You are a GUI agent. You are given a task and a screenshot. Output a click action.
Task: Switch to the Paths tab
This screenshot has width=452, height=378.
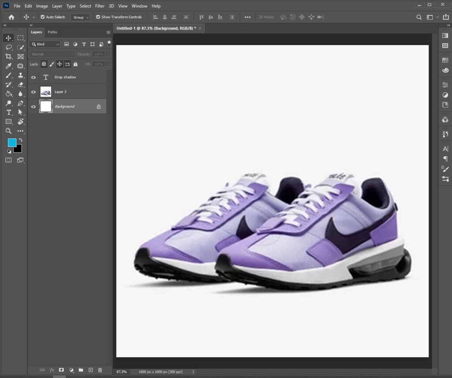(53, 32)
